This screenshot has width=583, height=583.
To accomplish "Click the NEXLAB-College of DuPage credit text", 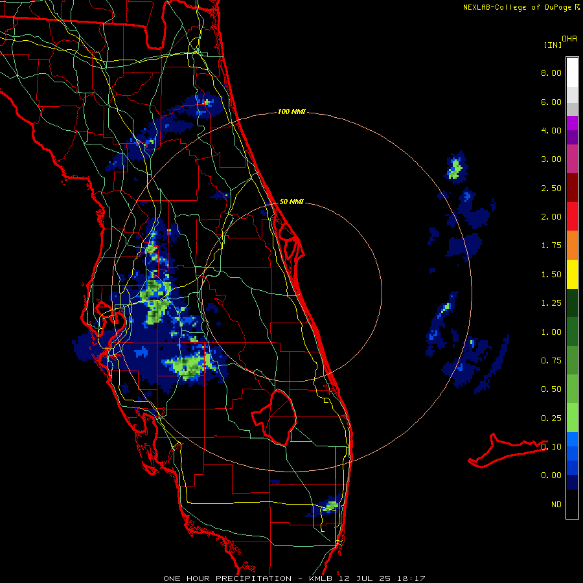I will coord(521,7).
